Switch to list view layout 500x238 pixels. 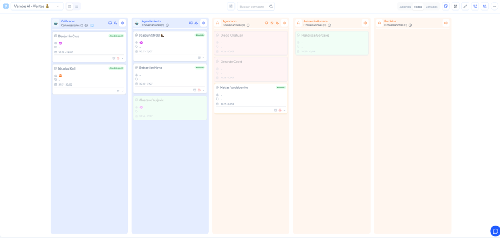(x=77, y=7)
